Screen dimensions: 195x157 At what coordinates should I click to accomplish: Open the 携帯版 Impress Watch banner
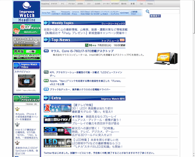26,55
